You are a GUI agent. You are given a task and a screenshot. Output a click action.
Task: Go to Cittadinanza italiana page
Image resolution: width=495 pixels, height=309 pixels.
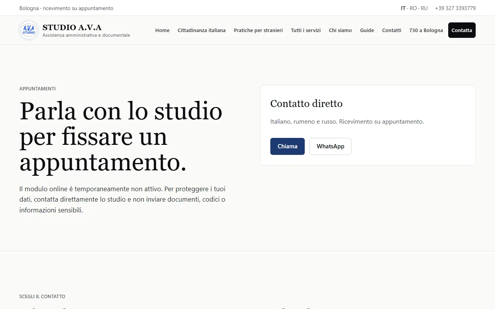(201, 30)
